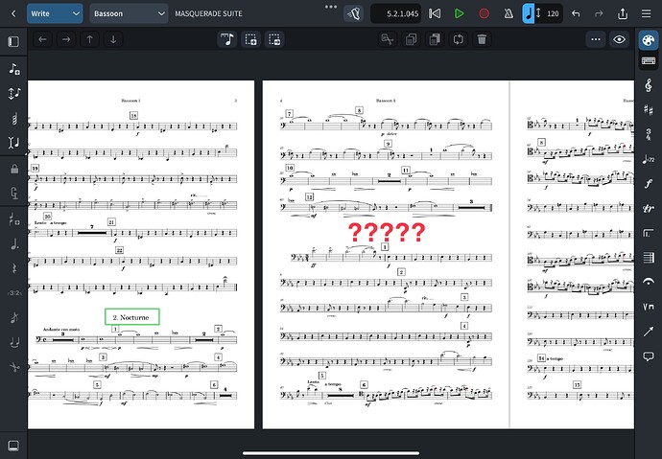
Task: Open the Comments panel
Action: click(648, 356)
